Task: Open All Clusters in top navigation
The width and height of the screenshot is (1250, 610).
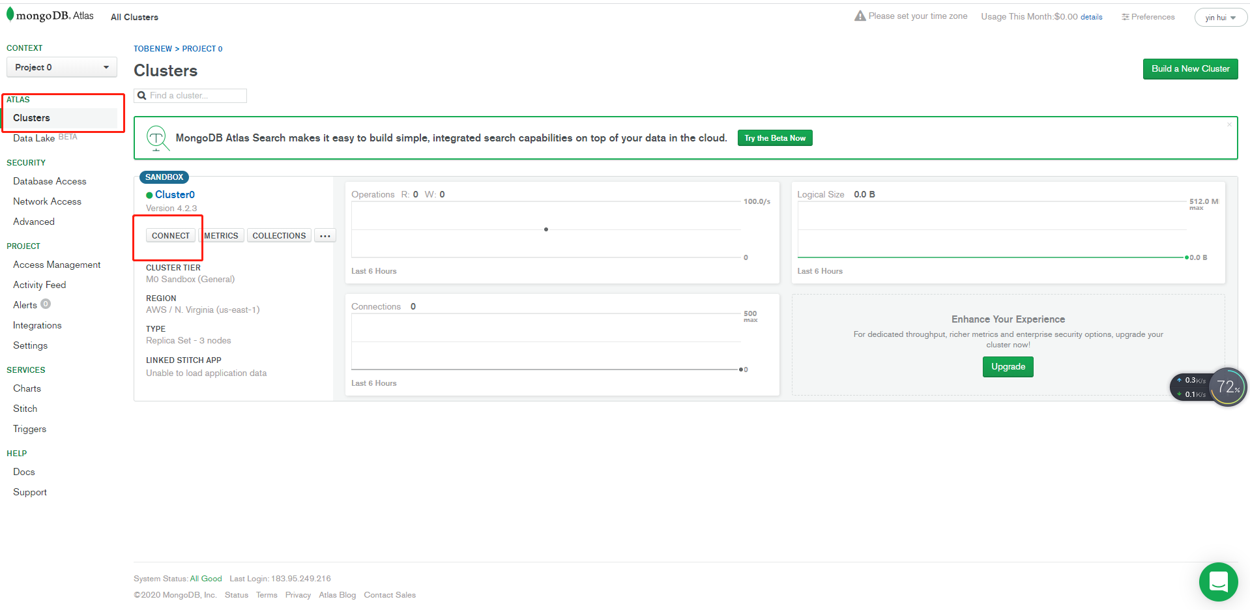Action: point(134,17)
